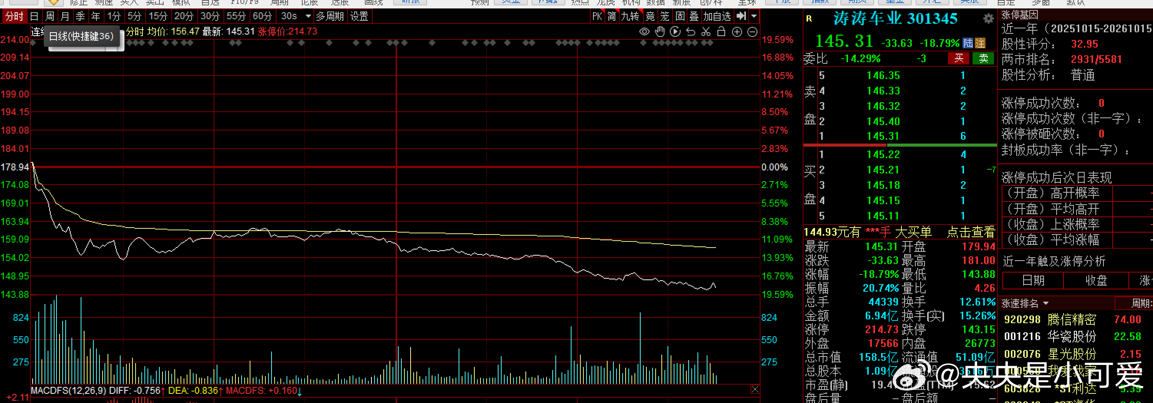Click buy level 1 price 145.22
The width and height of the screenshot is (1153, 403).
[x=883, y=155]
